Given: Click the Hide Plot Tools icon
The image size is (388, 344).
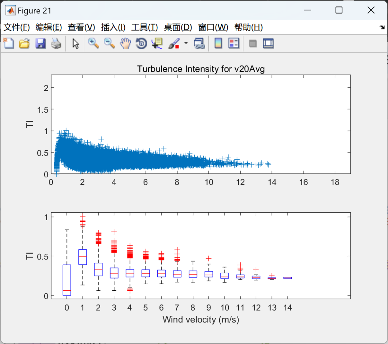Looking at the screenshot, I should click(x=253, y=44).
